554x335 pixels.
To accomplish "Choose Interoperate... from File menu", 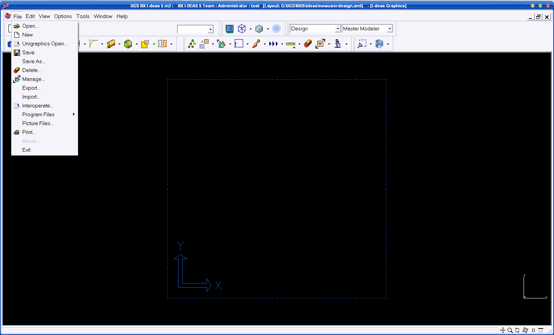I will [x=45, y=106].
